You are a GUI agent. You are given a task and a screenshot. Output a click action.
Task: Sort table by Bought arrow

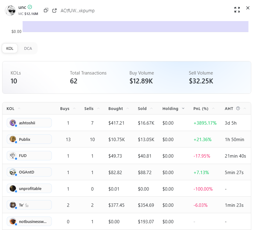[127, 108]
